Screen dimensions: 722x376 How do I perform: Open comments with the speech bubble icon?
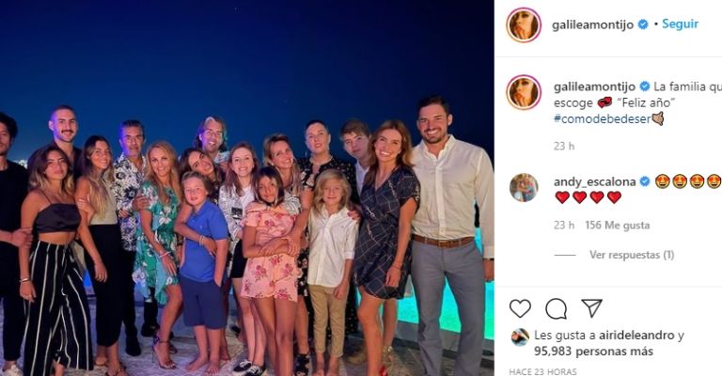[x=556, y=309]
